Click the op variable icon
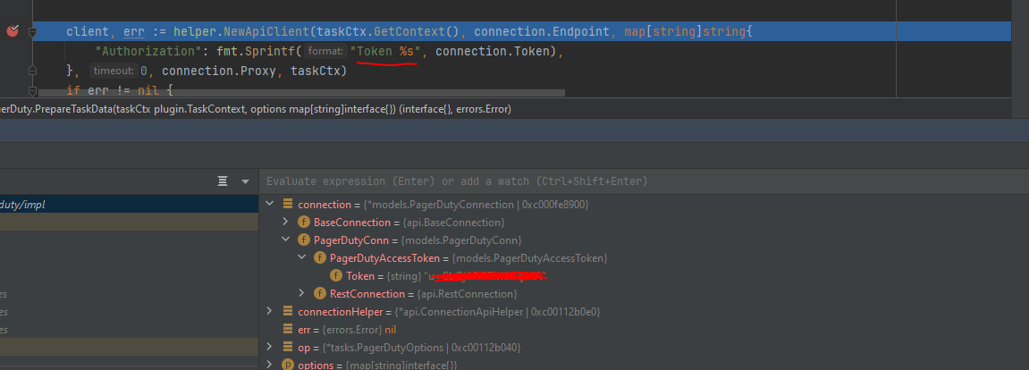This screenshot has width=1029, height=370. click(x=287, y=347)
